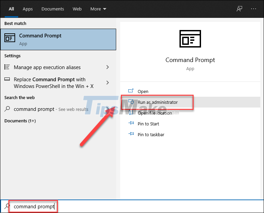Click the Open action icon
The image size is (264, 213).
tap(131, 91)
